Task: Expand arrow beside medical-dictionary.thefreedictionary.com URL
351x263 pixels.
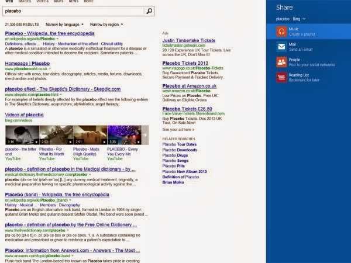Action: [90, 174]
